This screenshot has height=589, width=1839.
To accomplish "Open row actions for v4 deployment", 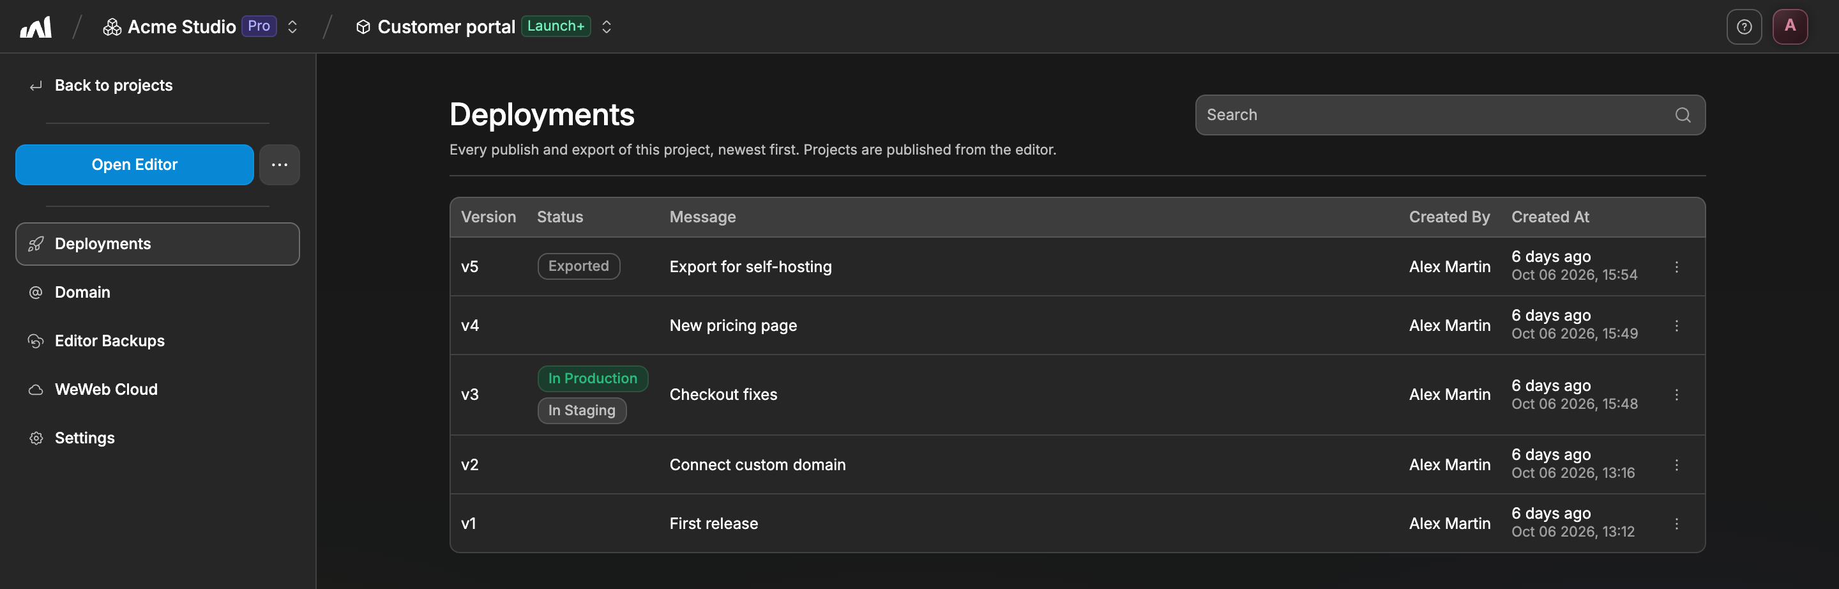I will [x=1676, y=326].
